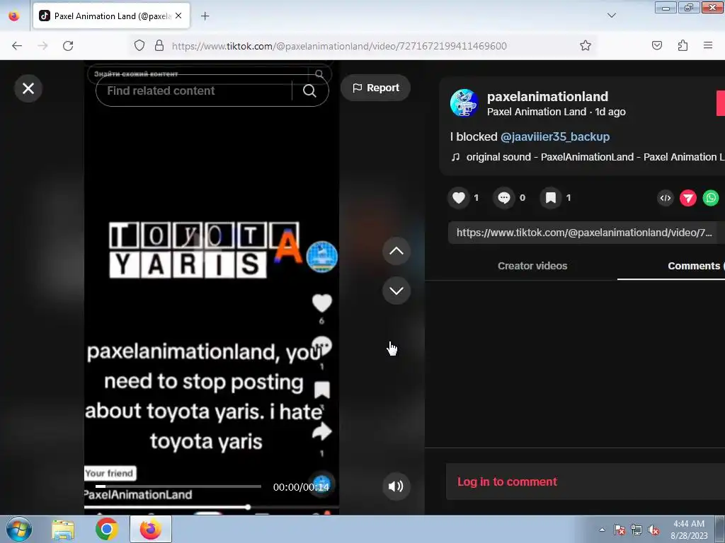Viewport: 725px width, 543px height.
Task: Select the Paxel Animation Land tab
Action: pos(111,16)
